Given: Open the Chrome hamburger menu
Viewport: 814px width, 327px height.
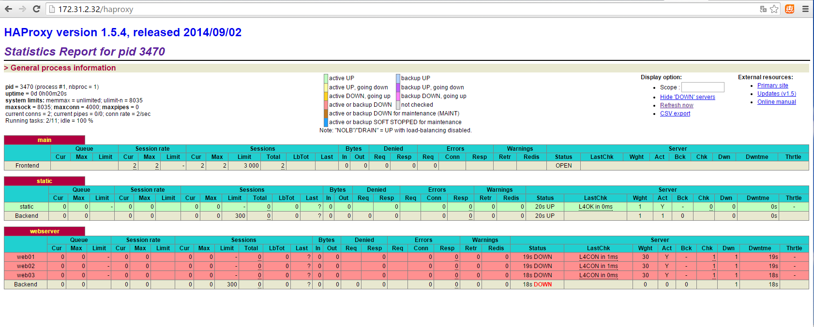Looking at the screenshot, I should pos(805,9).
